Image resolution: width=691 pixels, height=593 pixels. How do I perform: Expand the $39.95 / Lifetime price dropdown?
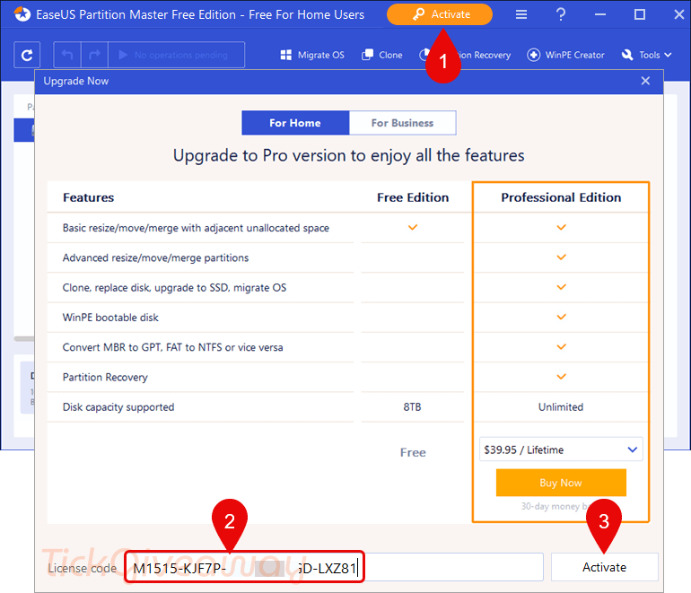(x=561, y=449)
